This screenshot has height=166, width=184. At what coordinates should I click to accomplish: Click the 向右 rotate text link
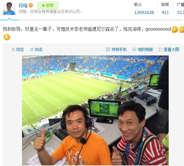[39, 49]
